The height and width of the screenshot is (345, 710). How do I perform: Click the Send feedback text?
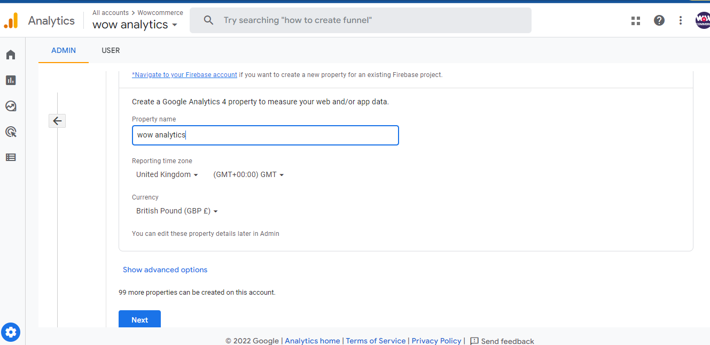(508, 341)
